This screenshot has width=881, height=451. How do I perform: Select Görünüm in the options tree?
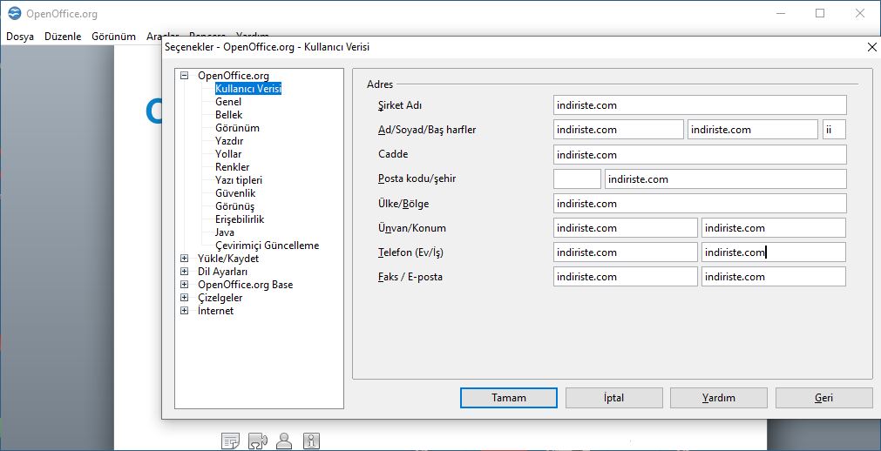(237, 127)
